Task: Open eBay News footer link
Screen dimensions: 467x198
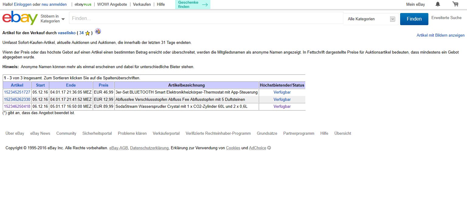Action: pyautogui.click(x=40, y=133)
